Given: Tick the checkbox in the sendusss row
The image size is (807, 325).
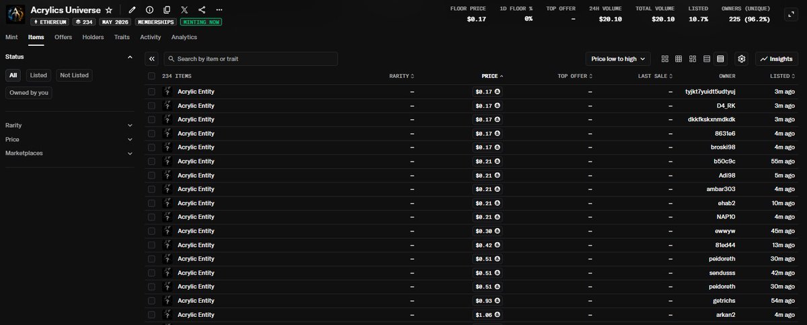Looking at the screenshot, I should [151, 273].
